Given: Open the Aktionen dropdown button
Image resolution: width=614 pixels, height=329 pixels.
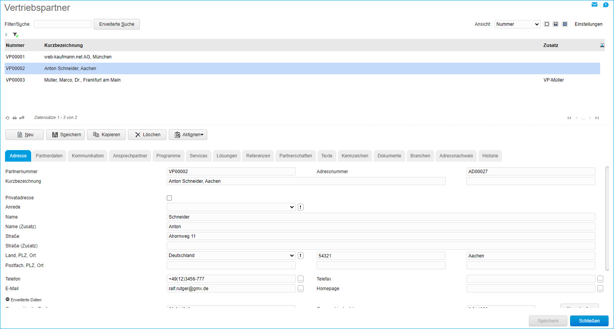Looking at the screenshot, I should coord(188,135).
